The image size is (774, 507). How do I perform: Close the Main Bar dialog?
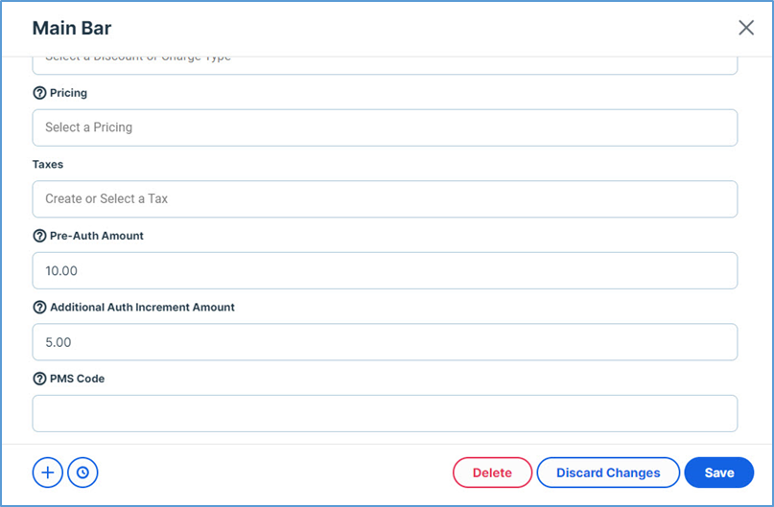746,28
